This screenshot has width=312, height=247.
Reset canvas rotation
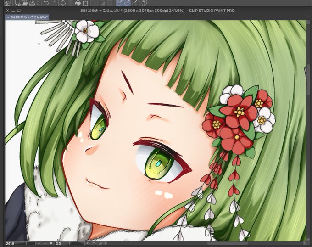coord(100,244)
